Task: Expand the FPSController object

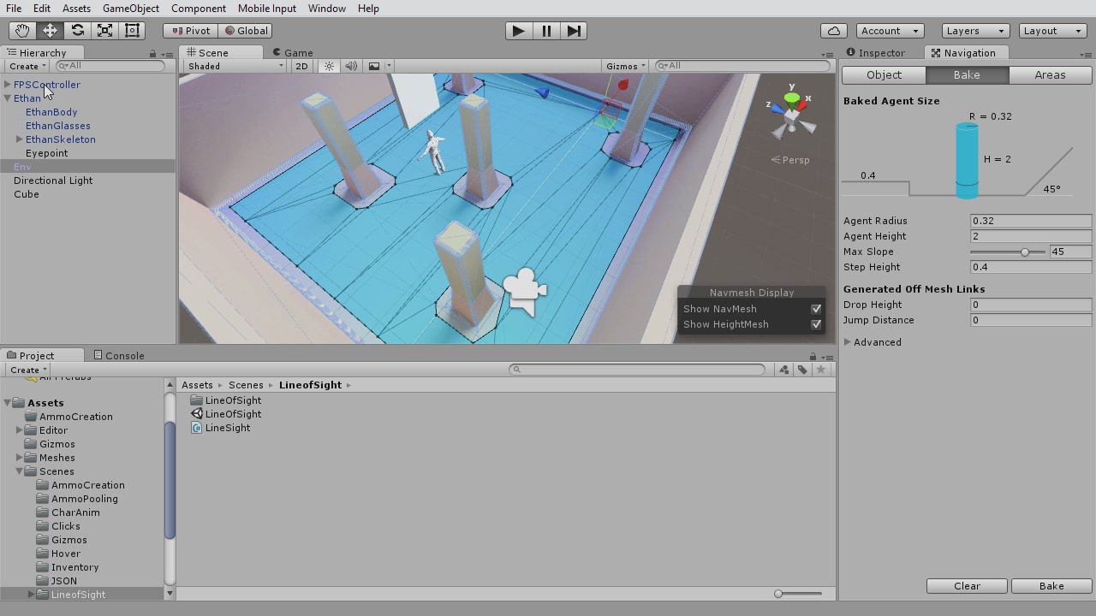Action: 8,85
